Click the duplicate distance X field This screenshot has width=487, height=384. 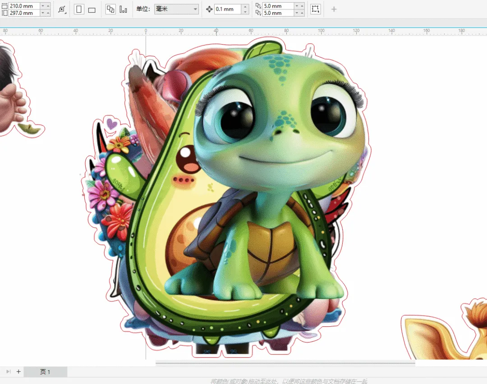coord(277,6)
